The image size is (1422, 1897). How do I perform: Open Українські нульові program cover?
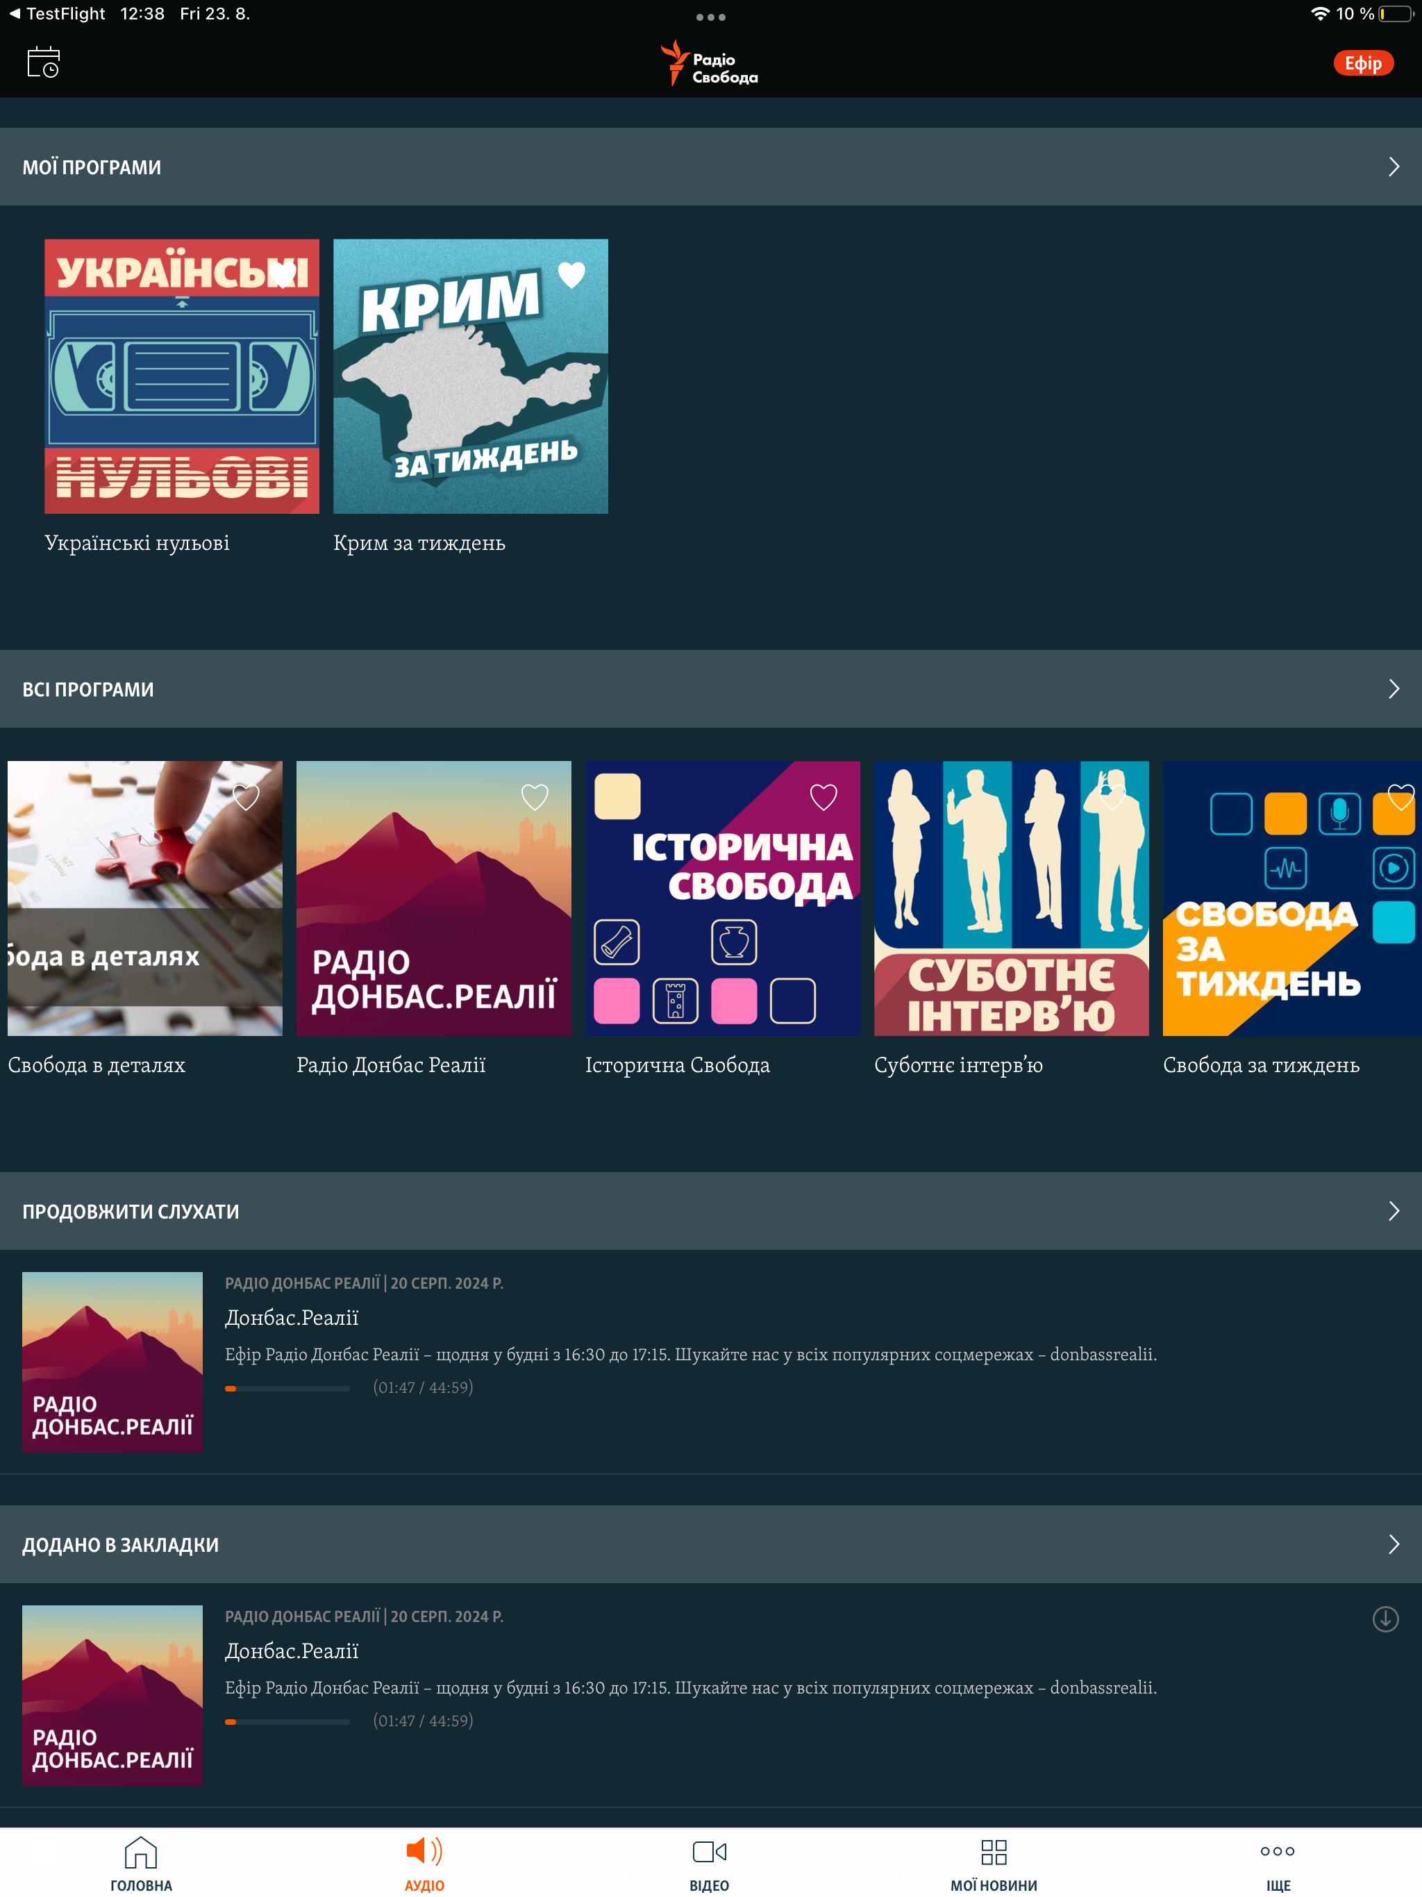182,376
